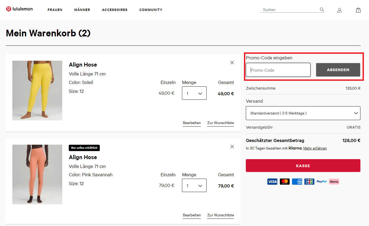
Task: Click the first Align Hose title
Action: [83, 65]
